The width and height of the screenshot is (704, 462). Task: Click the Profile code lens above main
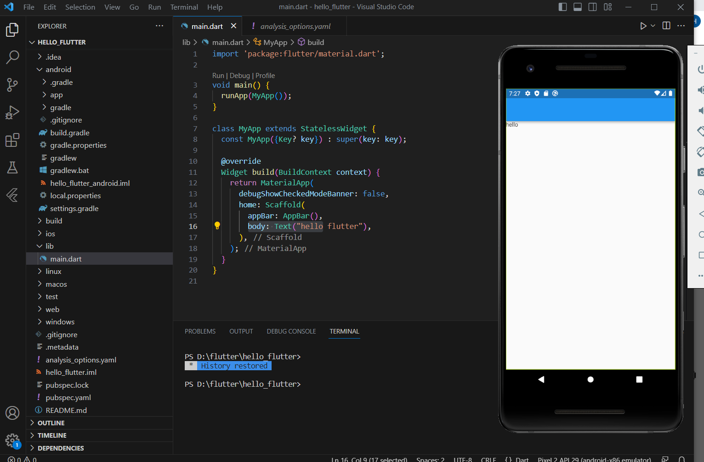[265, 76]
